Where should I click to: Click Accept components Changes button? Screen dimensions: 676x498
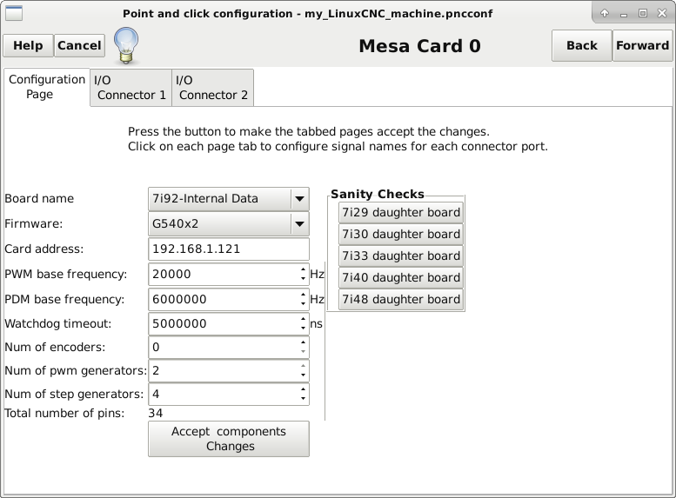229,439
